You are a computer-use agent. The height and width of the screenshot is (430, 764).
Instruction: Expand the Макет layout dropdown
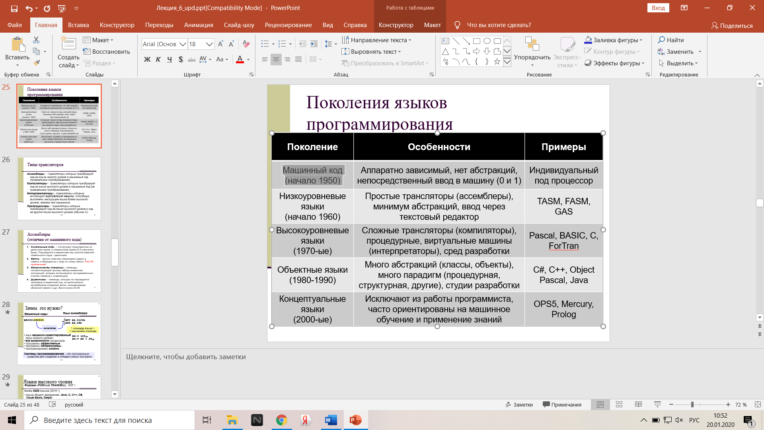(x=98, y=40)
